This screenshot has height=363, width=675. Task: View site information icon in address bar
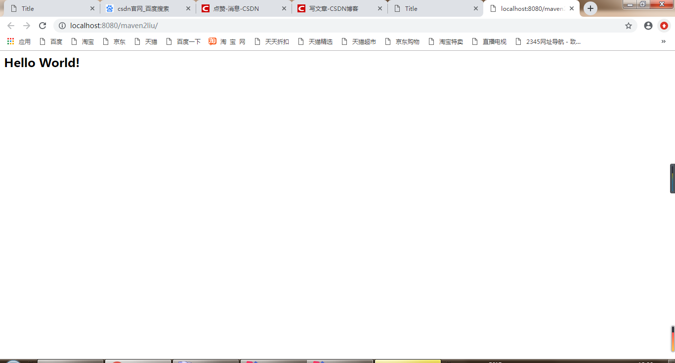click(x=62, y=26)
